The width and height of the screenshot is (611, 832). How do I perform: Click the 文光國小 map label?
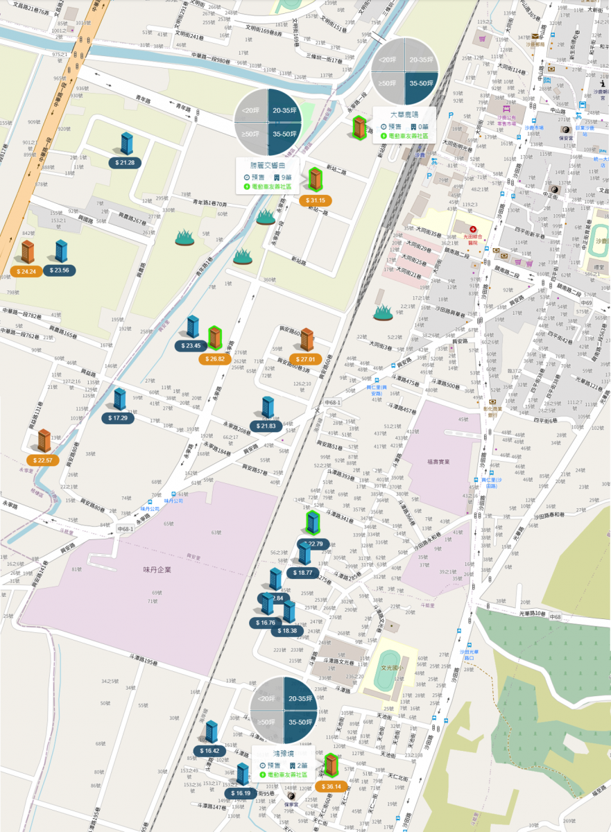(x=391, y=667)
